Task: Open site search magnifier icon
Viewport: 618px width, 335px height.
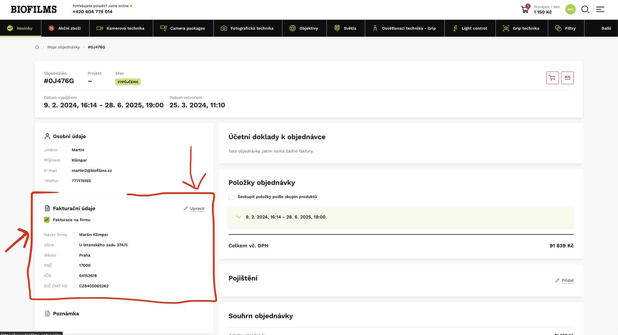Action: 586,9
